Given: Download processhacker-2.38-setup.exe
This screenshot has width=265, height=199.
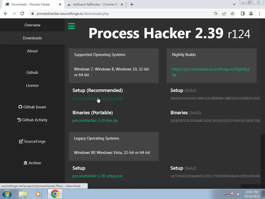Looking at the screenshot, I should click(98, 176).
